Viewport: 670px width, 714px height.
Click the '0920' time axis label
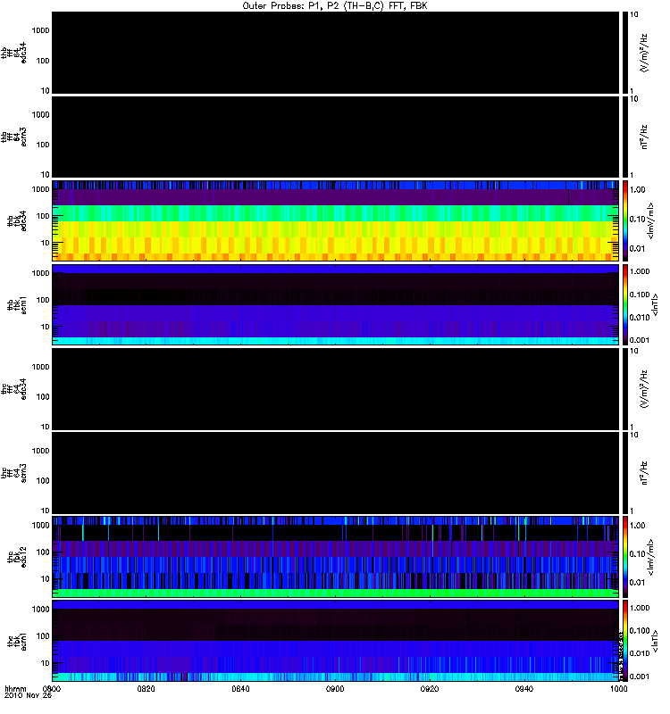(430, 688)
